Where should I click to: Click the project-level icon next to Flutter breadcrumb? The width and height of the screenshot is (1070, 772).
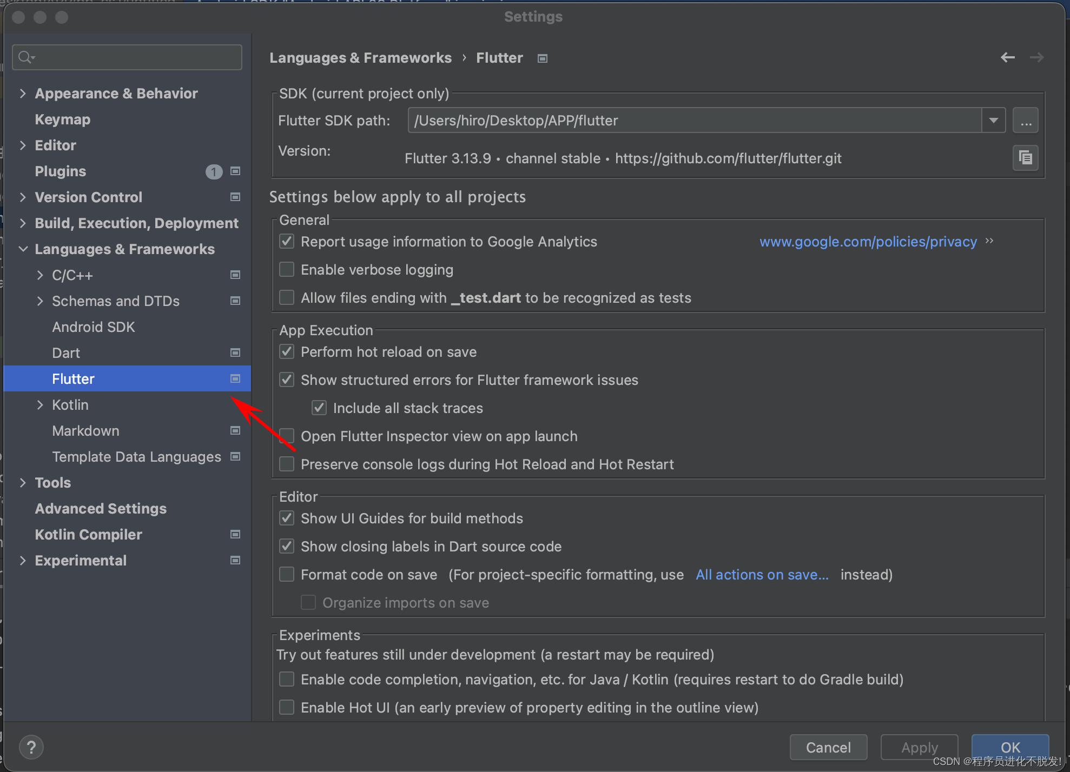543,58
